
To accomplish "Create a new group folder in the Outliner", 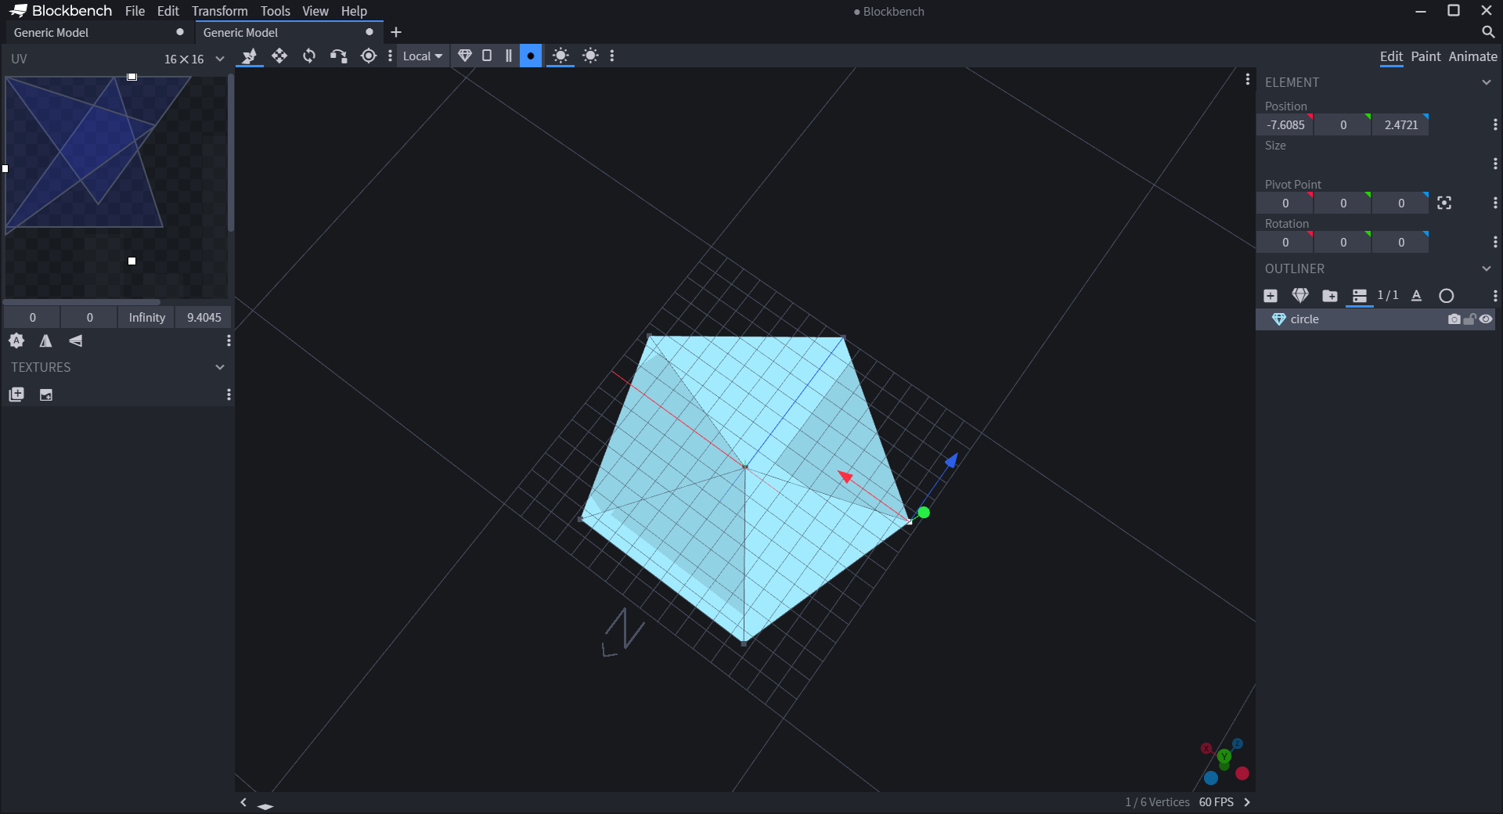I will (x=1329, y=296).
